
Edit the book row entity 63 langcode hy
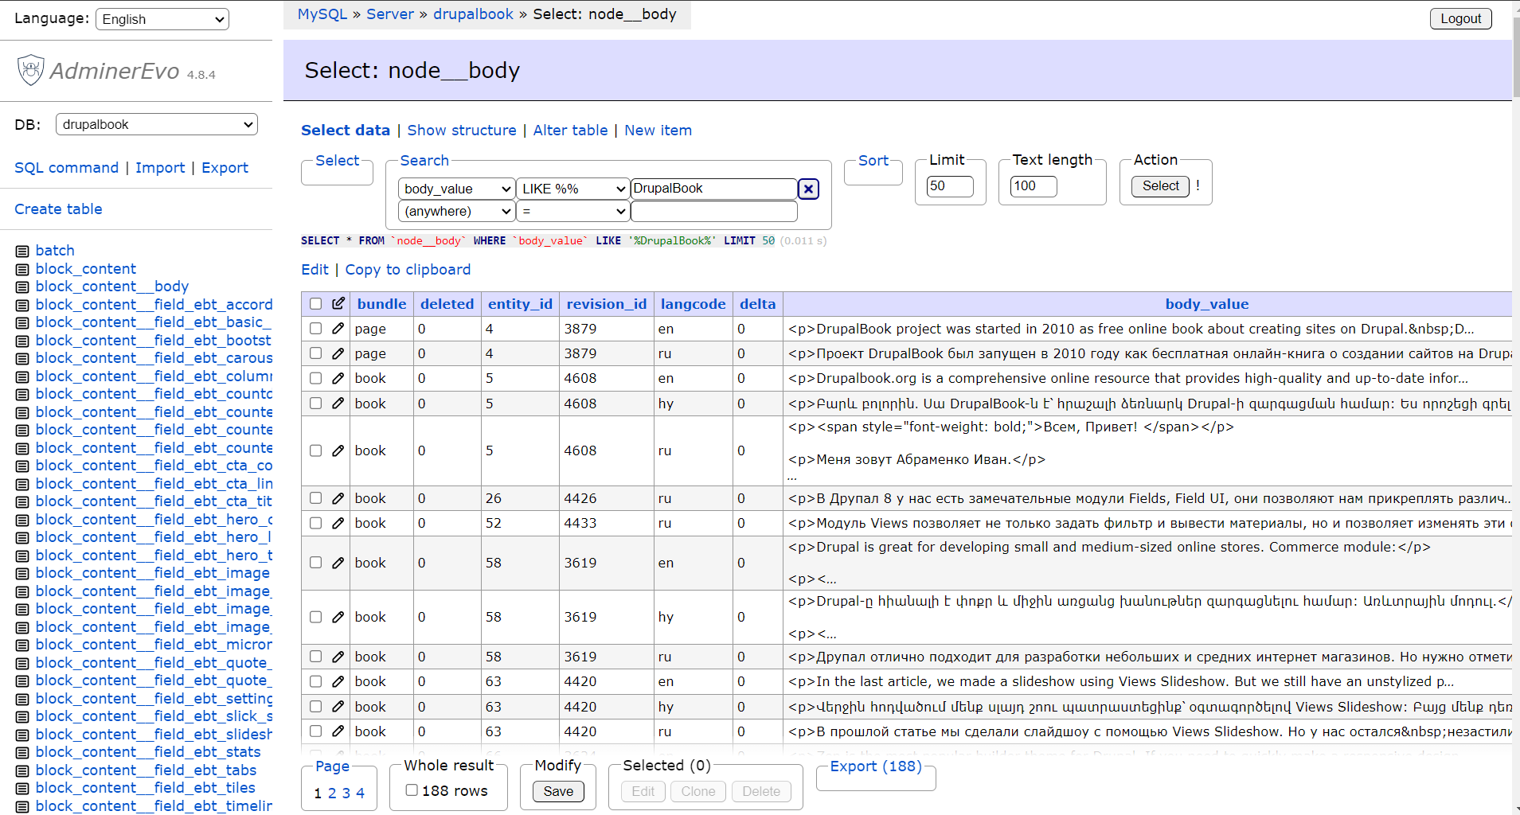pyautogui.click(x=338, y=706)
